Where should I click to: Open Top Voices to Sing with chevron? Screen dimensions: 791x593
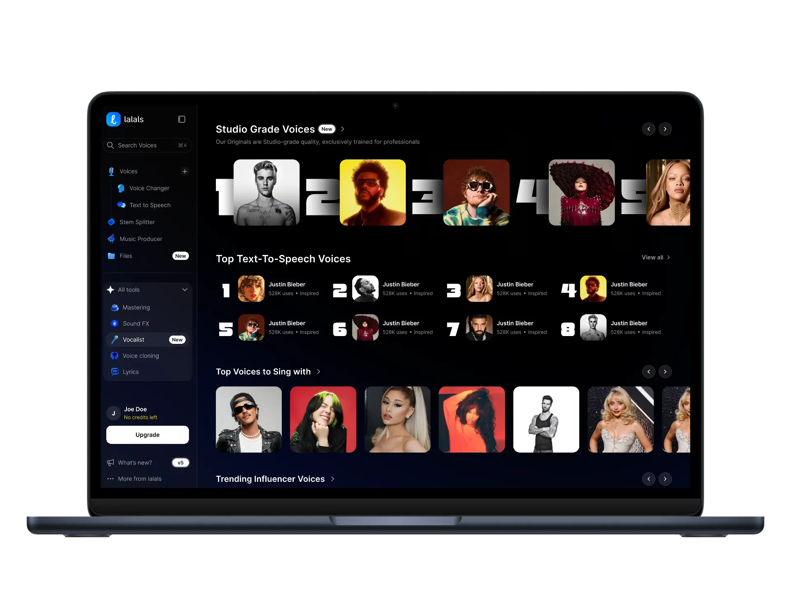coord(318,371)
